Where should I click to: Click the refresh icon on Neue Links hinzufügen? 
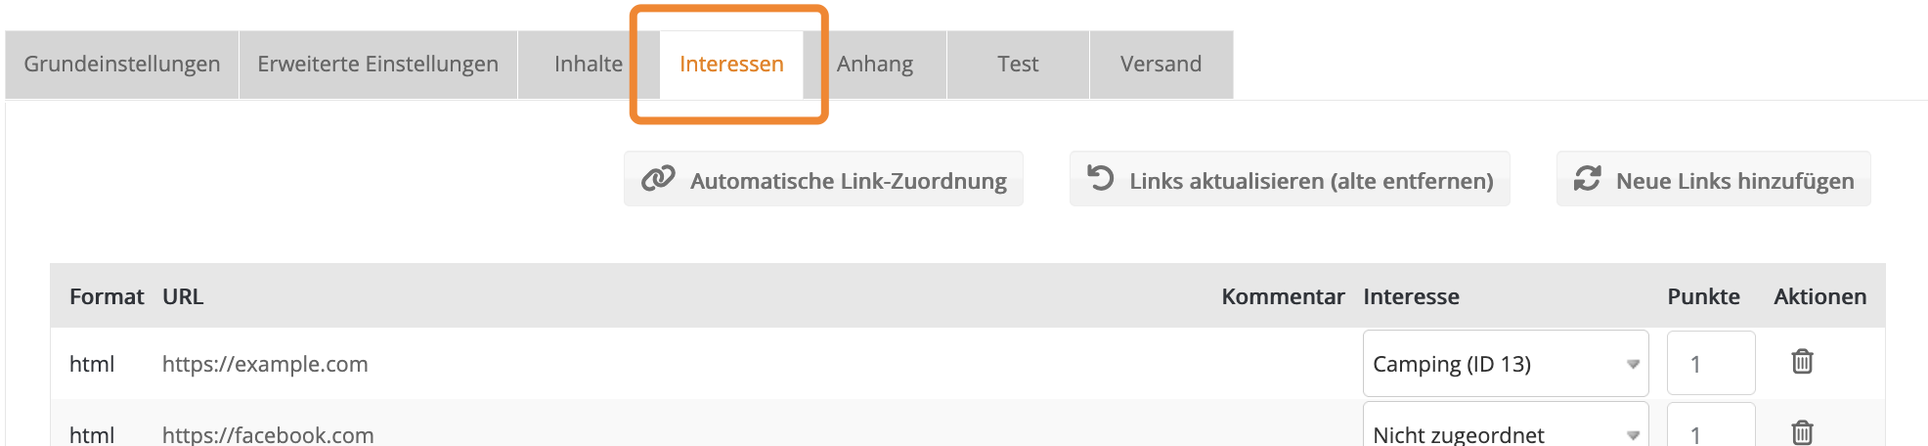tap(1587, 179)
